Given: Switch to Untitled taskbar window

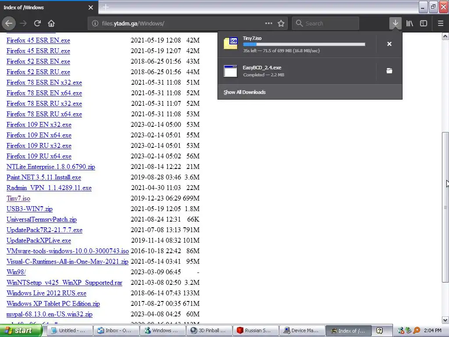Looking at the screenshot, I should pyautogui.click(x=70, y=331).
